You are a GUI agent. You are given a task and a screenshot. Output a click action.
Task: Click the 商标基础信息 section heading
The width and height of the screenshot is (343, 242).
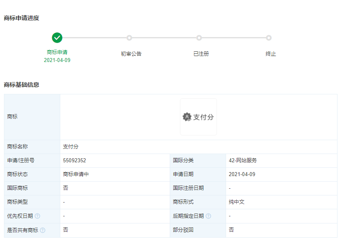21,84
